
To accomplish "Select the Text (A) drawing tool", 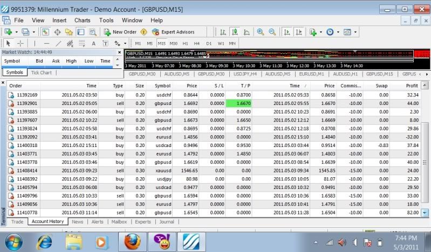I will point(93,44).
